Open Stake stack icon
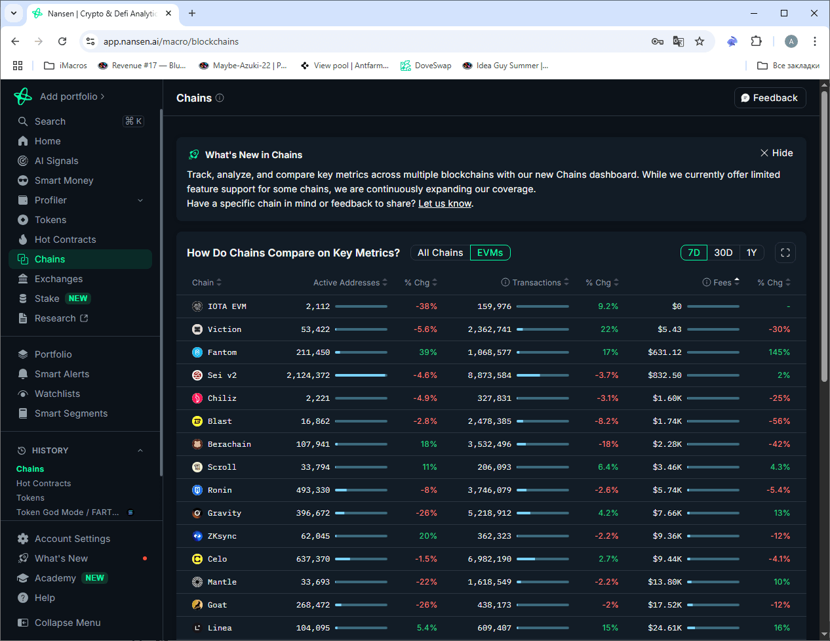Image resolution: width=830 pixels, height=641 pixels. [x=23, y=299]
